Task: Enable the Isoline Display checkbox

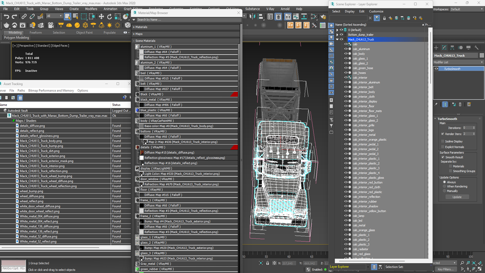Action: click(x=443, y=141)
